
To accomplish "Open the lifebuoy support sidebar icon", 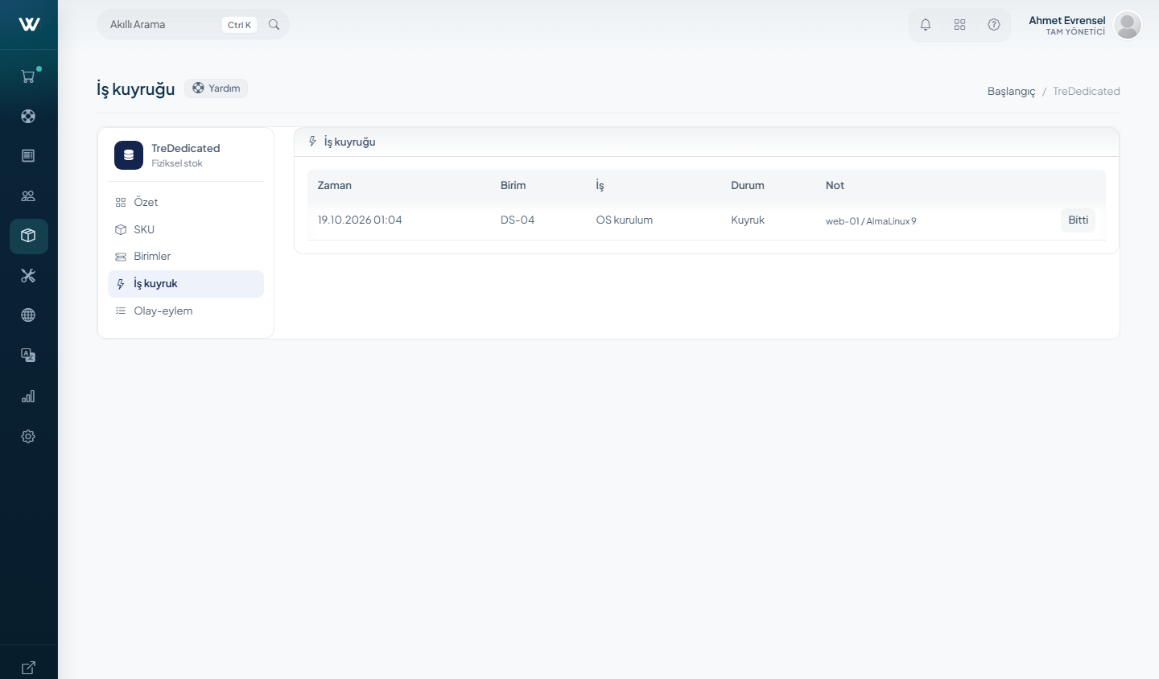I will coord(28,116).
